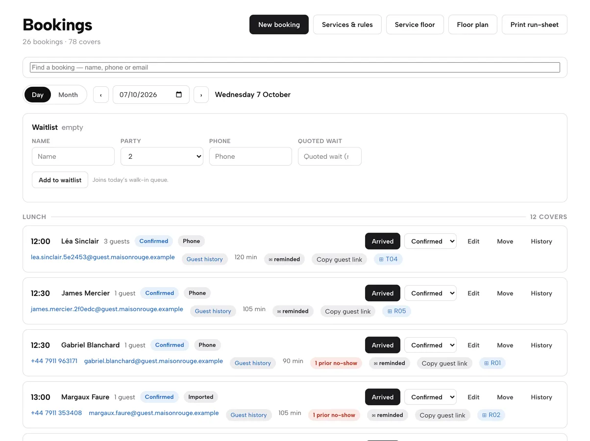Edit Margaux Faure's booking
This screenshot has width=590, height=441.
pyautogui.click(x=473, y=397)
